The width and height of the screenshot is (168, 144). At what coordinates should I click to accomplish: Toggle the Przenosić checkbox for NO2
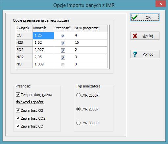click(x=63, y=58)
